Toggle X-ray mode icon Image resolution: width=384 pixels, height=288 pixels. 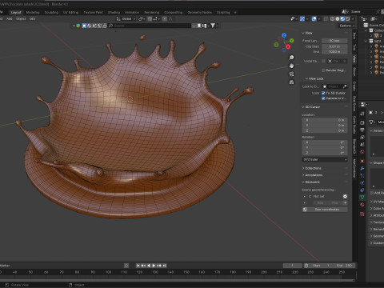tap(326, 18)
